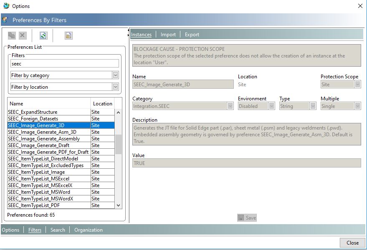
Task: Click the refresh preferences icon
Action: pos(43,35)
